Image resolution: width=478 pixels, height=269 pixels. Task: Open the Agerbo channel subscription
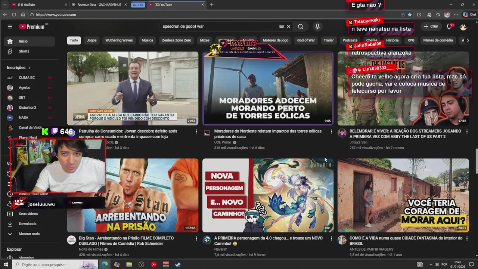point(30,87)
